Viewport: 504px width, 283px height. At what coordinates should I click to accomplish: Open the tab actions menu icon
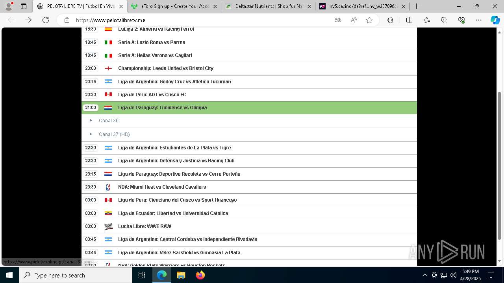pyautogui.click(x=24, y=6)
